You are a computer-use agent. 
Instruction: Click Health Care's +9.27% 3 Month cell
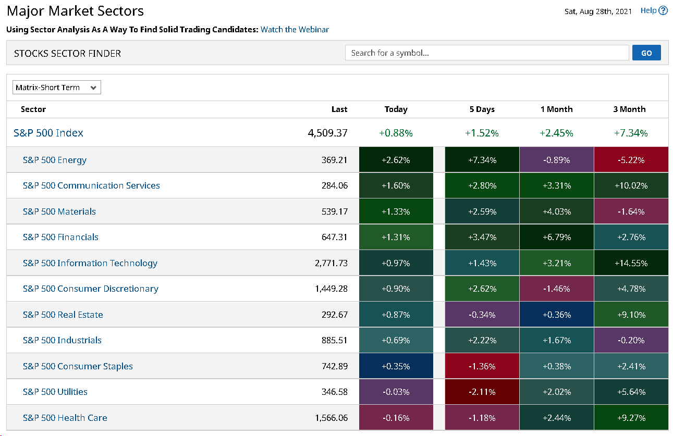tap(631, 418)
